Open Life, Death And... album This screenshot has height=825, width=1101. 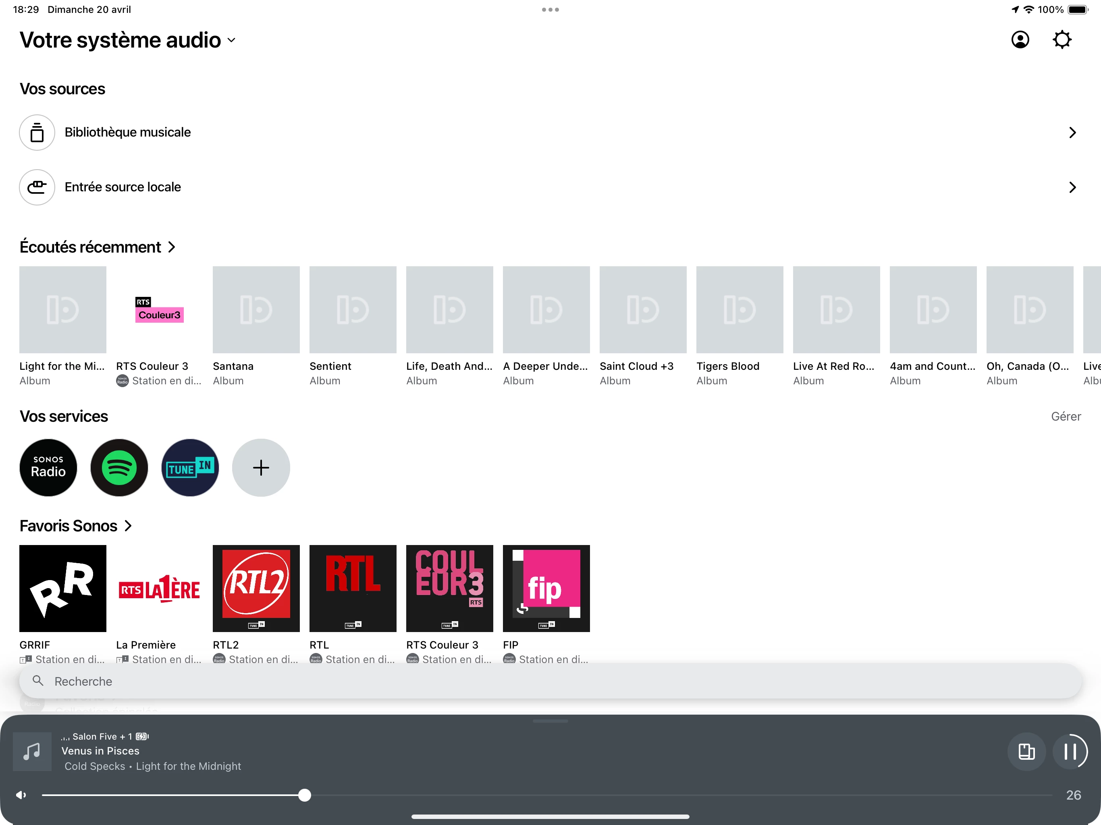(x=449, y=309)
